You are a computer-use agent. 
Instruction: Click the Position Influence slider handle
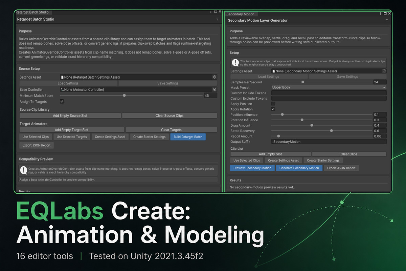click(282, 114)
